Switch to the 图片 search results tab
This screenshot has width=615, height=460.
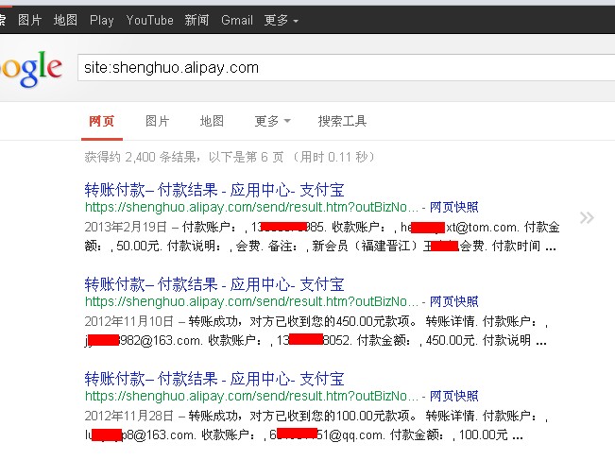tap(157, 122)
